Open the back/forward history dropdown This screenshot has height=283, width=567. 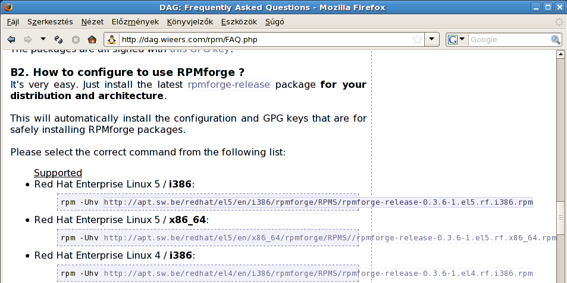coord(43,40)
